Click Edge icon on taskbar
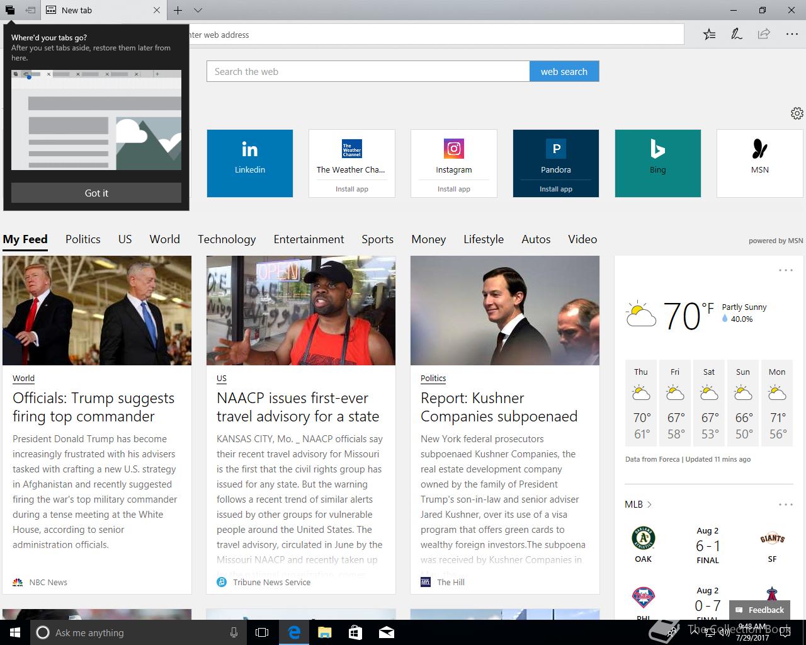This screenshot has width=806, height=645. pyautogui.click(x=294, y=632)
